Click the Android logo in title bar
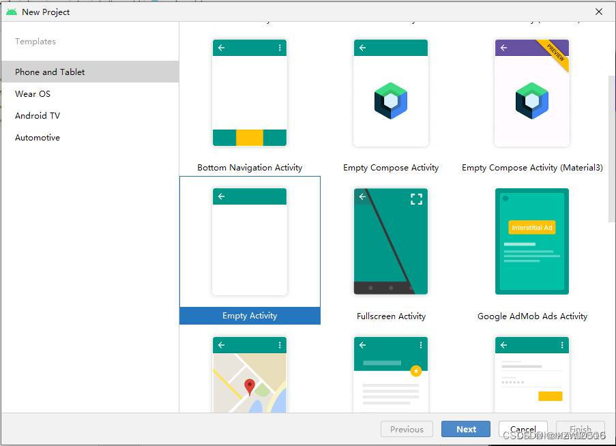 click(12, 12)
